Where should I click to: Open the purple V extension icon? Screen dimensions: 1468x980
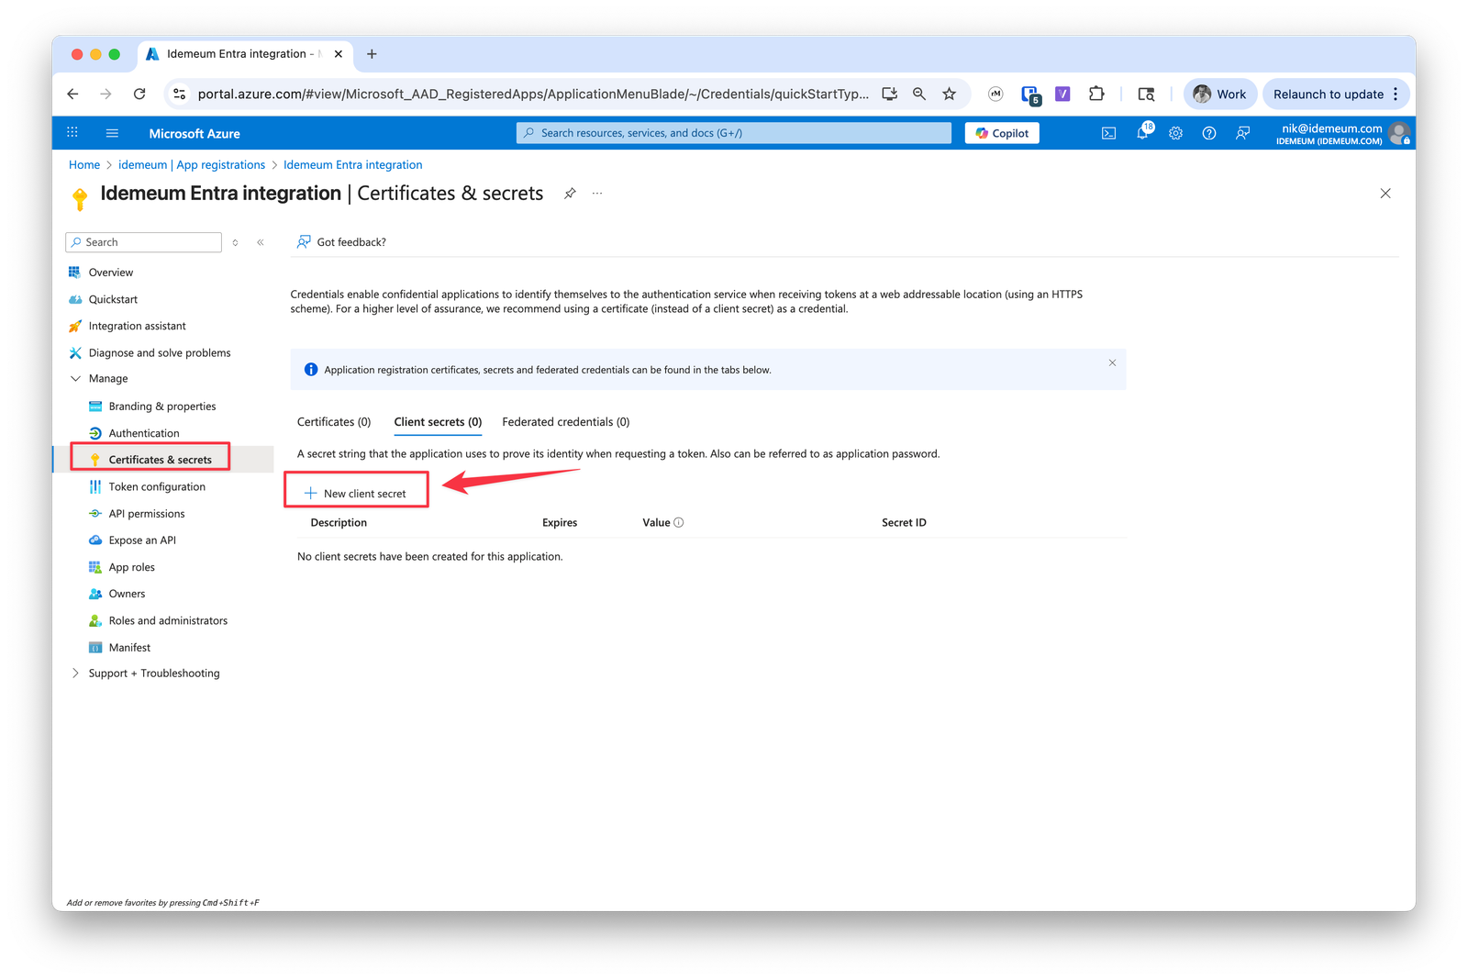click(x=1062, y=94)
